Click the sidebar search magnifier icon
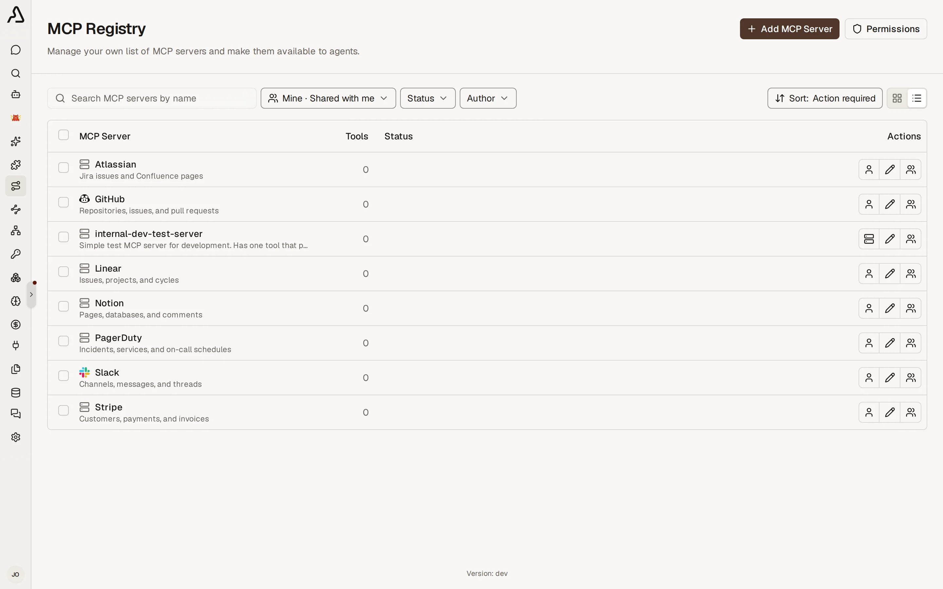Viewport: 943px width, 589px height. click(16, 73)
